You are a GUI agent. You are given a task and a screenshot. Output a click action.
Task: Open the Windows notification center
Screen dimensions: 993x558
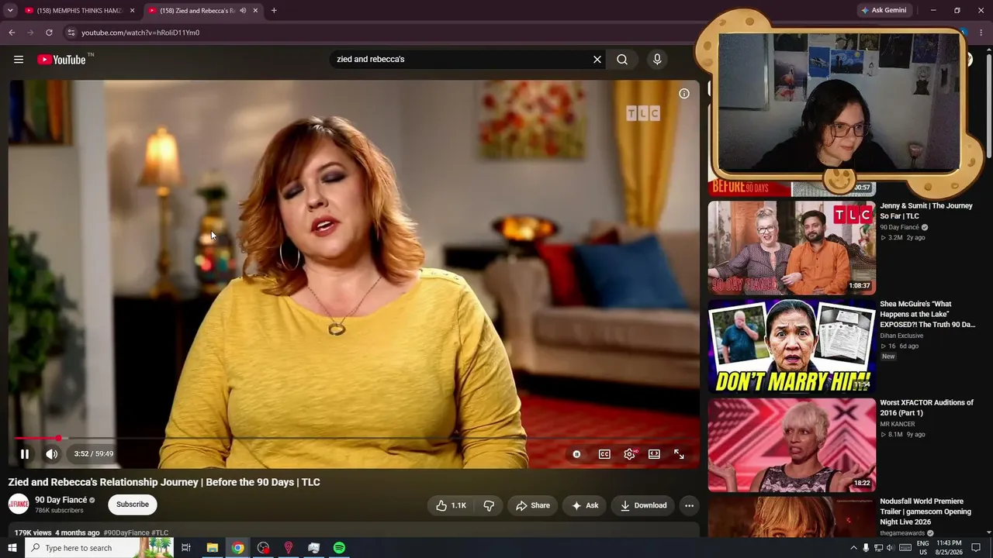[976, 548]
